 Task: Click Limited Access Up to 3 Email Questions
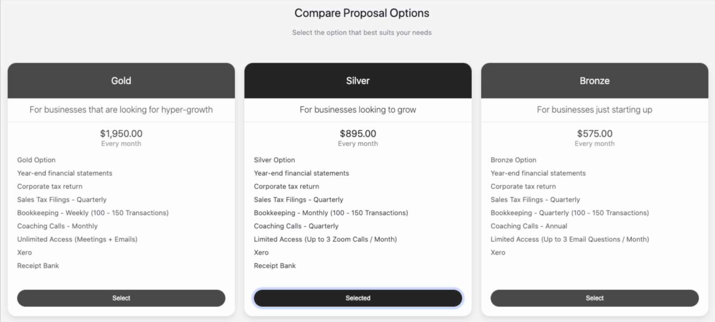coord(570,240)
